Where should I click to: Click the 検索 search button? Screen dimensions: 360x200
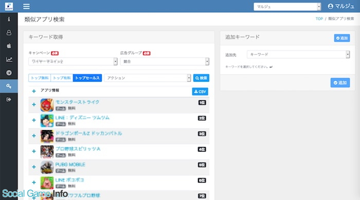click(201, 78)
